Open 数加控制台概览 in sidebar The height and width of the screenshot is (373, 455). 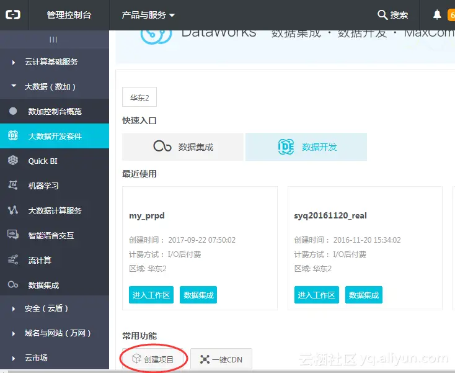pos(55,111)
